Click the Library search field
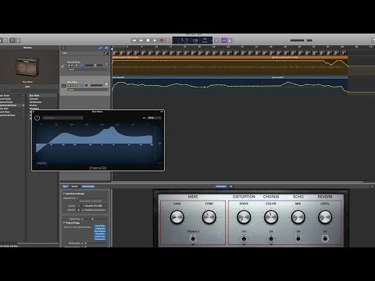The height and width of the screenshot is (281, 375). pyautogui.click(x=29, y=91)
